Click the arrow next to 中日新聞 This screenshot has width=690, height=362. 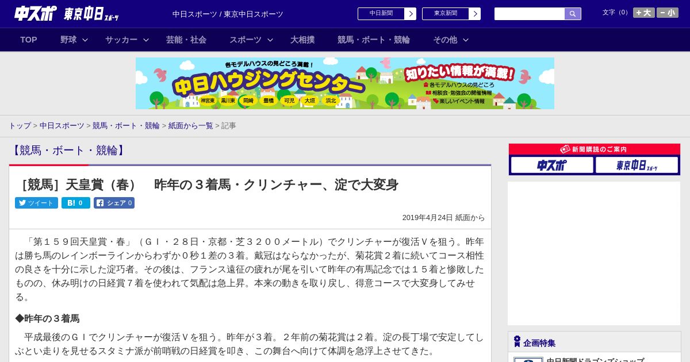411,14
